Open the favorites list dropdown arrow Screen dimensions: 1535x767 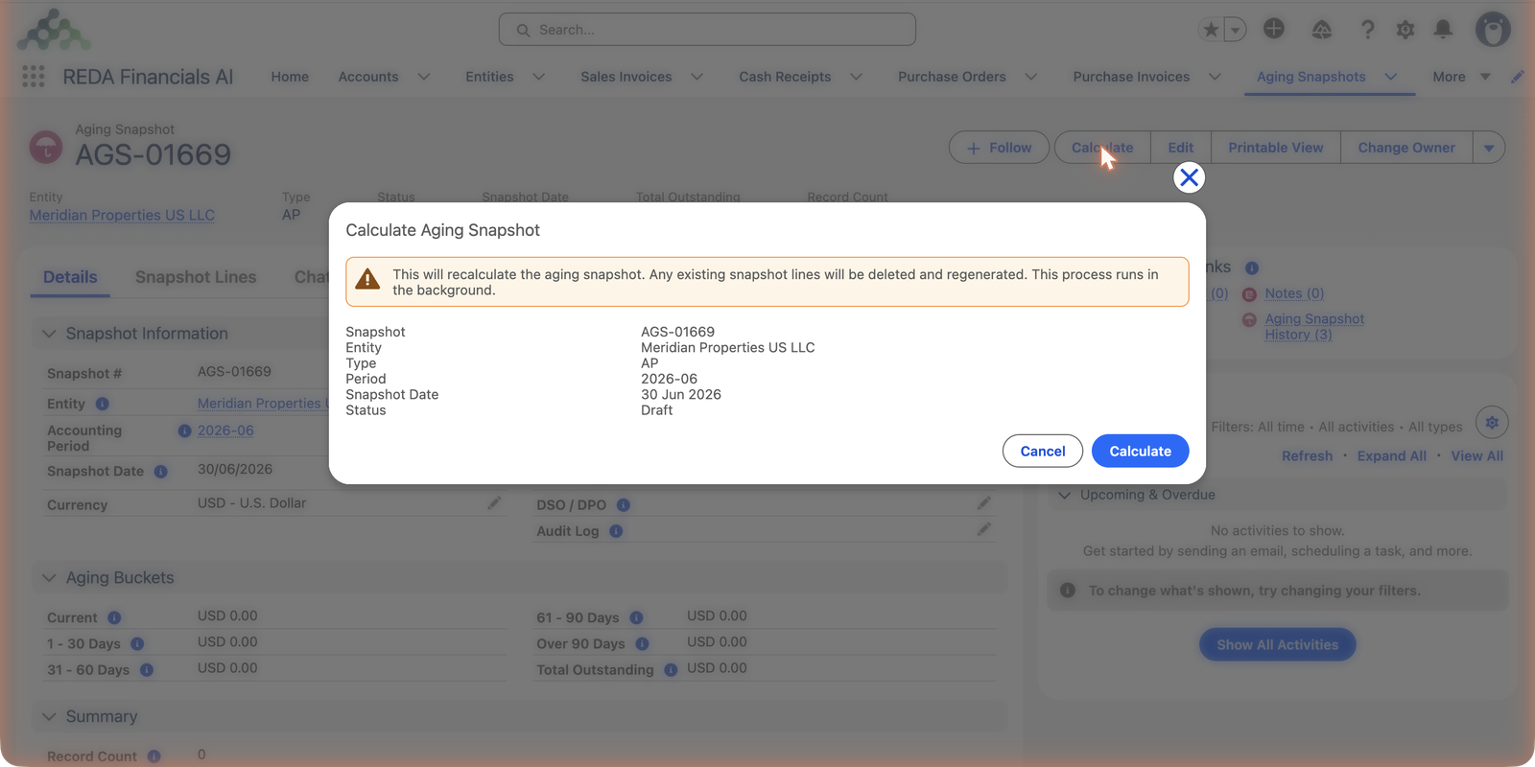coord(1236,30)
